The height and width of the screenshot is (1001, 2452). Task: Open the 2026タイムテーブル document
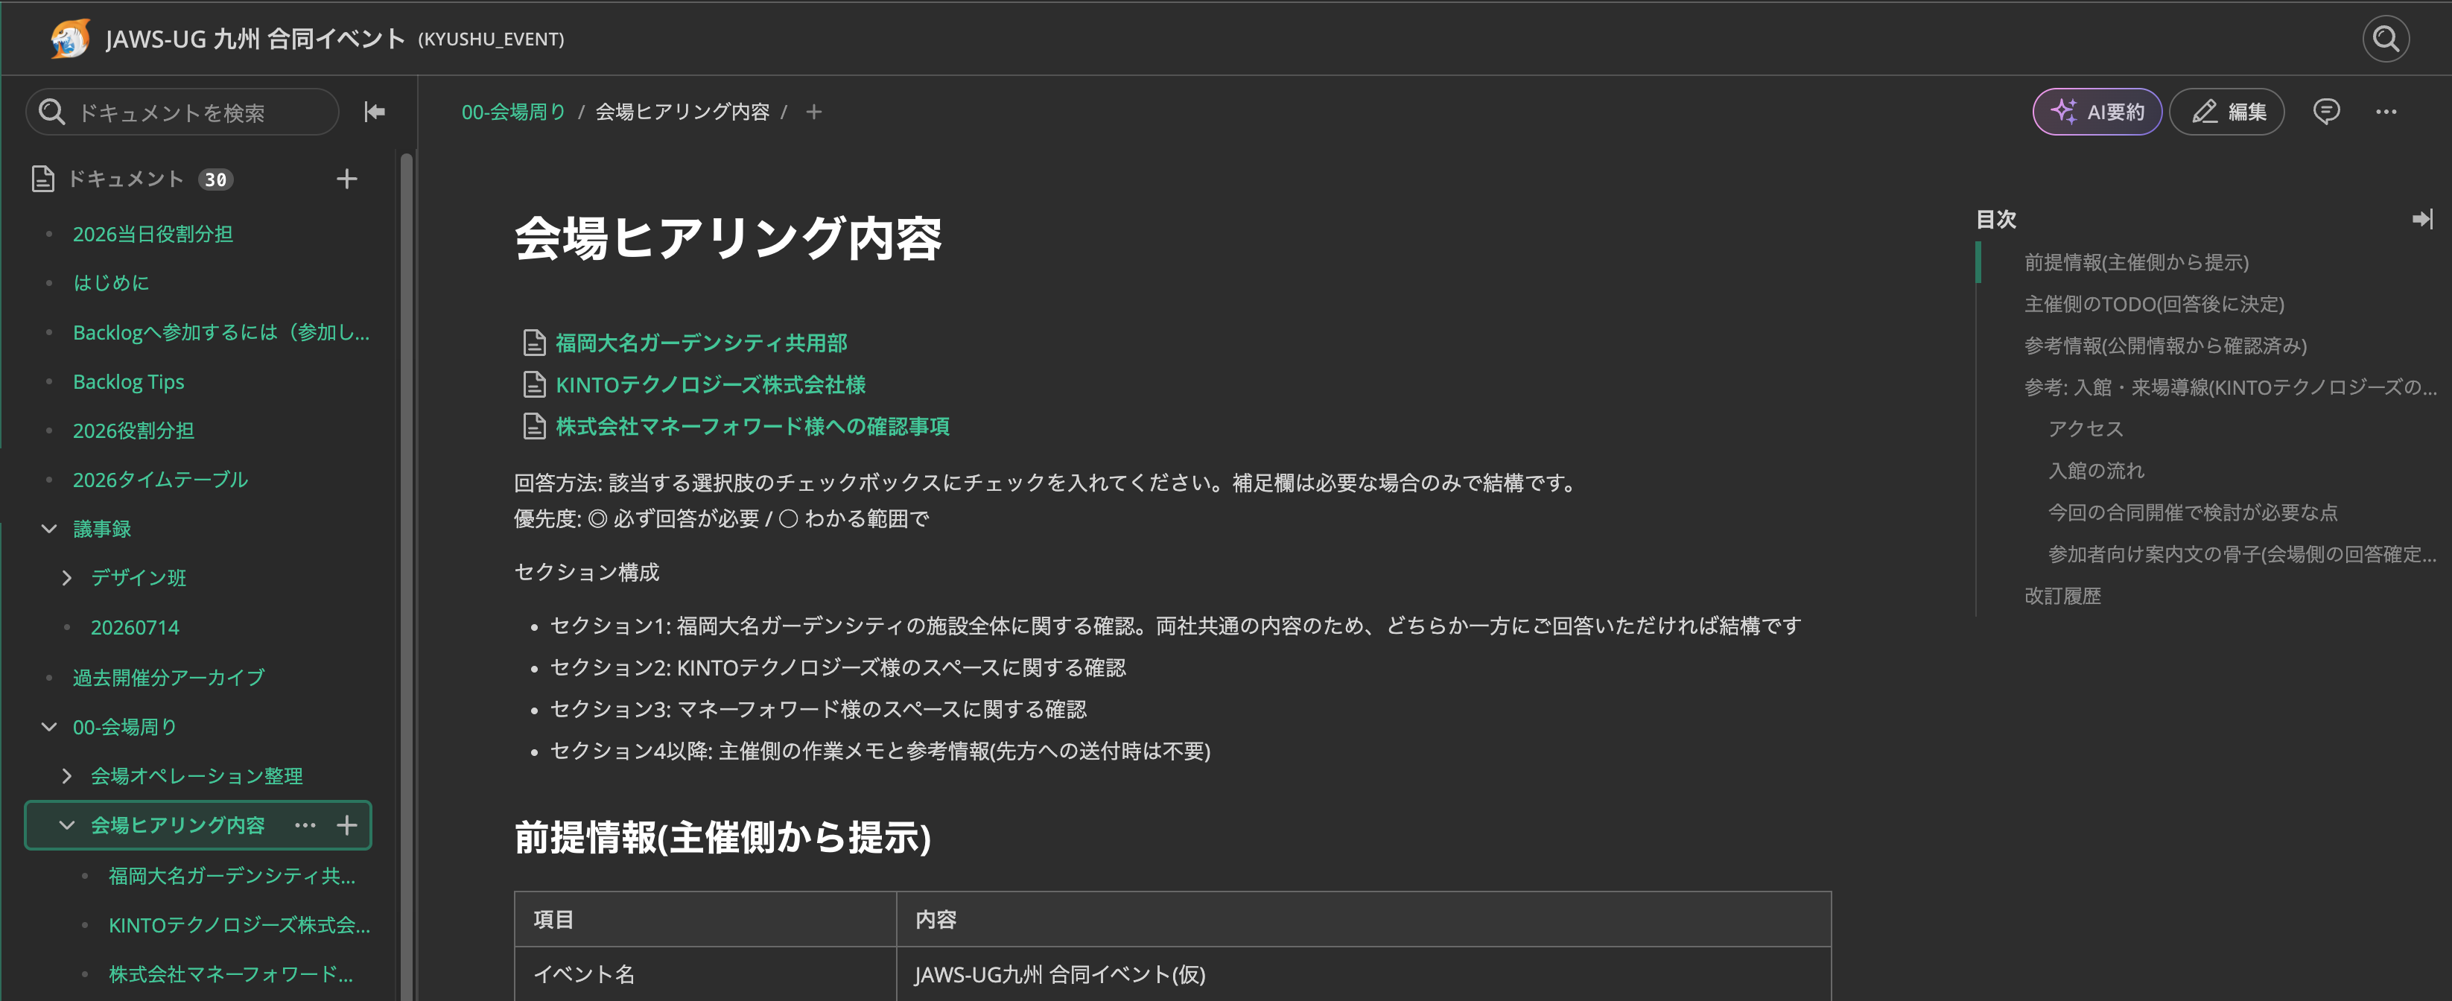click(160, 480)
